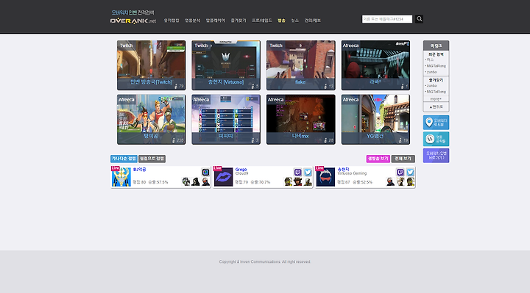Select MIG TaiRong under 최근 검색
The height and width of the screenshot is (293, 530).
(436, 66)
